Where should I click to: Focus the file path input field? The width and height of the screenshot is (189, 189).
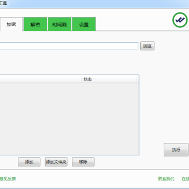tap(69, 46)
